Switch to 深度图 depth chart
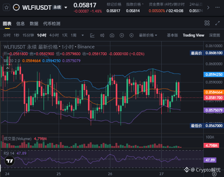224x177 pixels. coord(215,35)
